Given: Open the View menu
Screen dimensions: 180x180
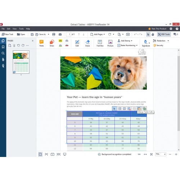Looking at the screenshot, I should pyautogui.click(x=14, y=29).
